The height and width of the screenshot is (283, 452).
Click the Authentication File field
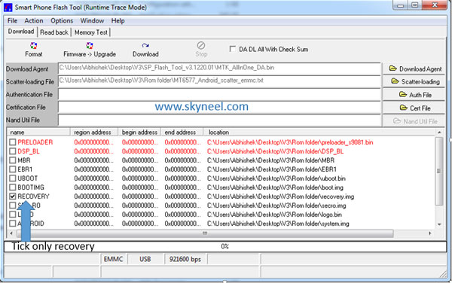point(219,94)
